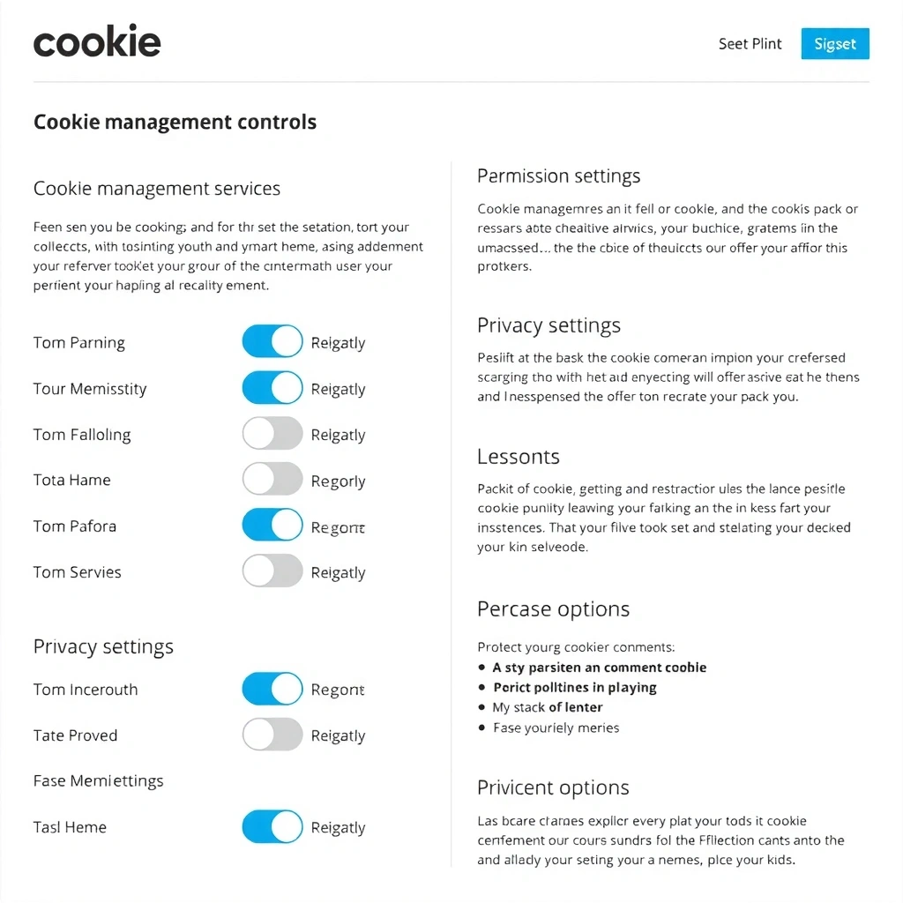903x903 pixels.
Task: Select the Permission settings section heading
Action: click(x=558, y=175)
